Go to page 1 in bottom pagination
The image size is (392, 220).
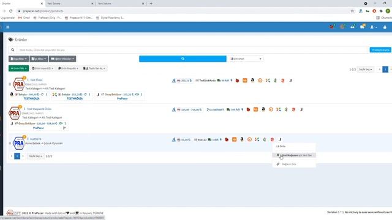tap(17, 156)
